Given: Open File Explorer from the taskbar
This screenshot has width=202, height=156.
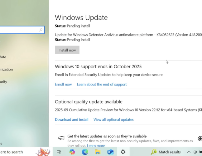Looking at the screenshot, I should [98, 152].
